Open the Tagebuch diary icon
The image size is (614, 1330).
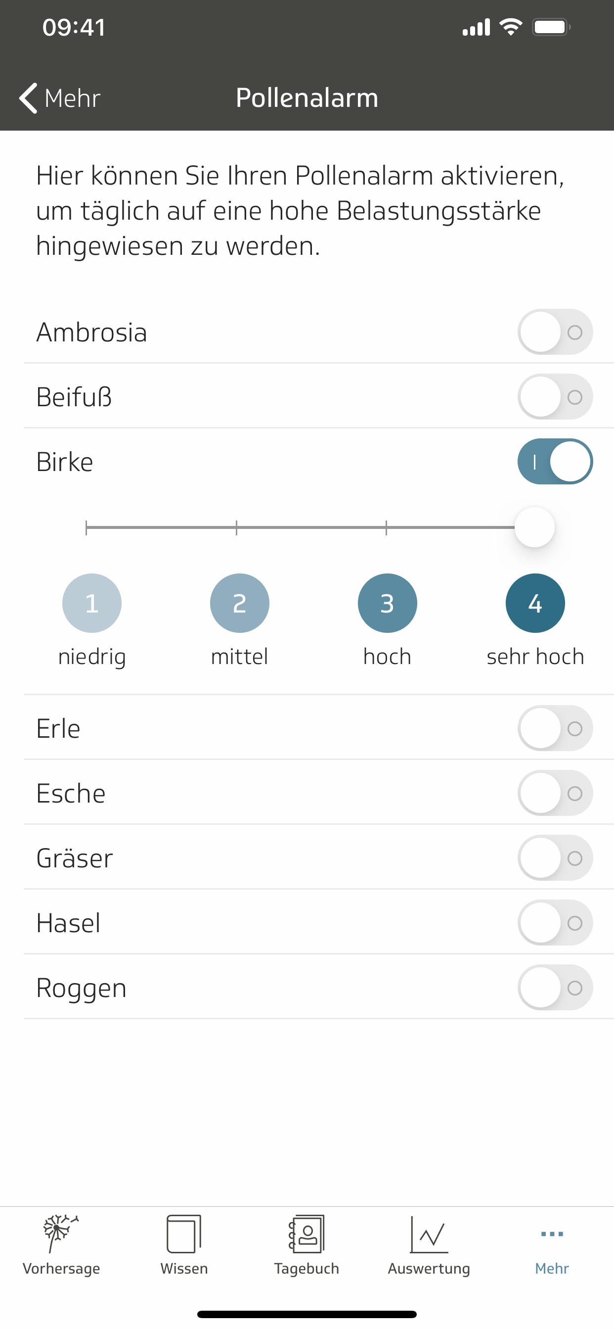(x=307, y=1233)
